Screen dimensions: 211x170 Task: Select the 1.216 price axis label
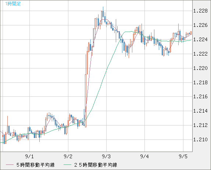click(200, 96)
